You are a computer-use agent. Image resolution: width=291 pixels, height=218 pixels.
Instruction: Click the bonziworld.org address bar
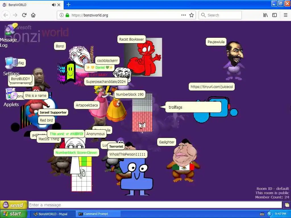[126, 15]
